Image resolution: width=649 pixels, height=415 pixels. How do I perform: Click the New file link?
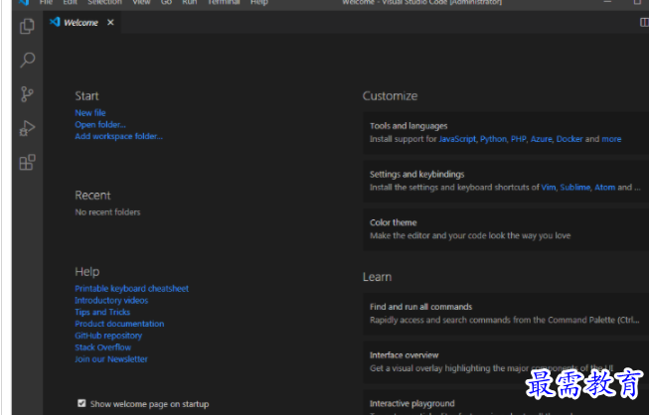click(x=90, y=113)
